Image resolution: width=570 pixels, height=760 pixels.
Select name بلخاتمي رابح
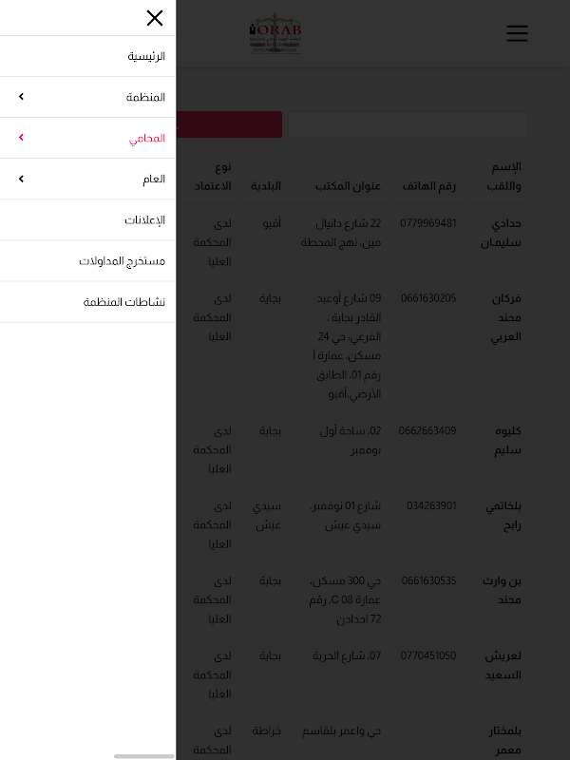tap(503, 515)
